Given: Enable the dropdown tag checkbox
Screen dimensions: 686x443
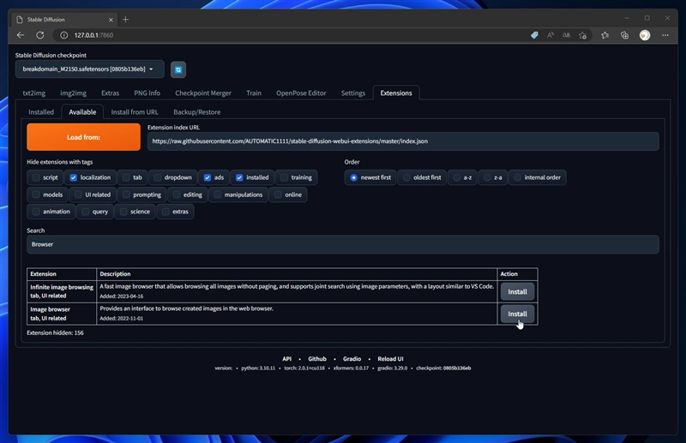Looking at the screenshot, I should (x=158, y=177).
